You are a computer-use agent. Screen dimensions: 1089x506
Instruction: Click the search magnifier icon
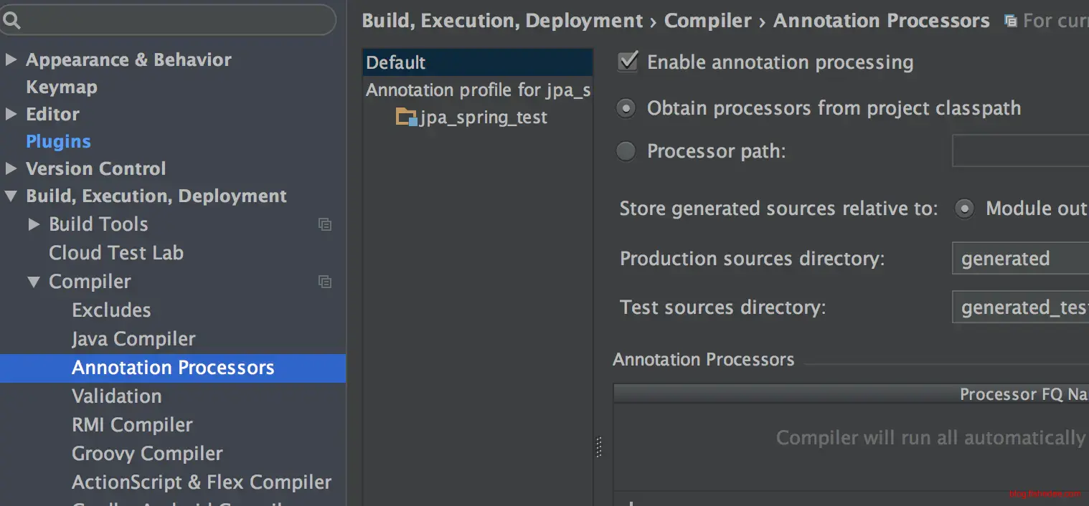click(11, 21)
